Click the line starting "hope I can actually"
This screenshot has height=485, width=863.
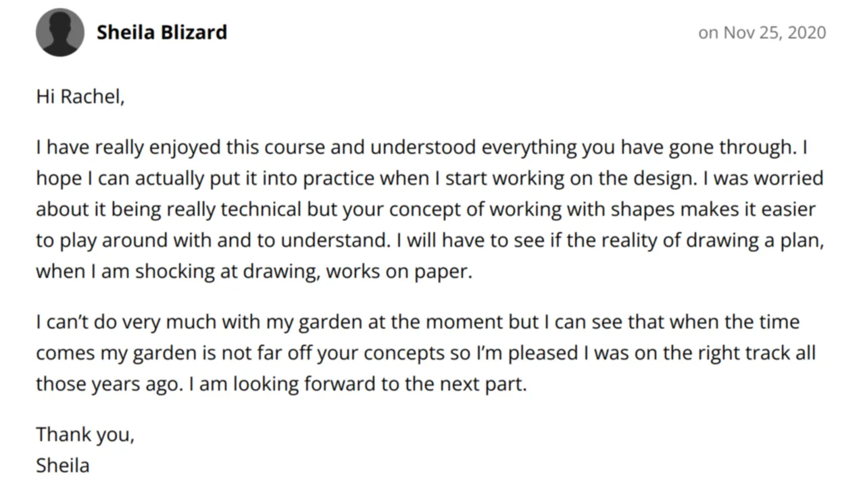pyautogui.click(x=430, y=178)
